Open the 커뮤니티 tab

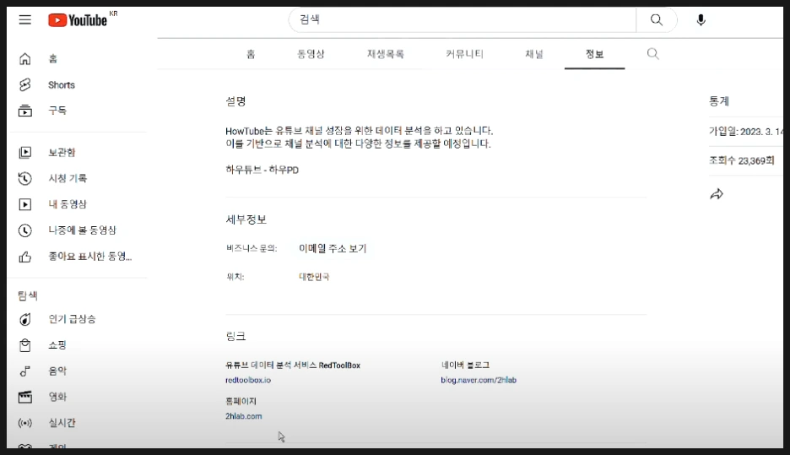point(464,54)
